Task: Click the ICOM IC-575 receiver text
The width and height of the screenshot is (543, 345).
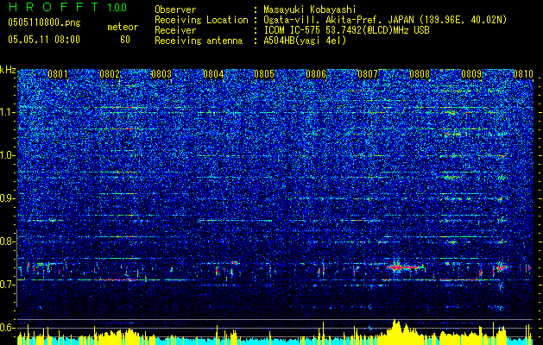Action: click(x=346, y=30)
